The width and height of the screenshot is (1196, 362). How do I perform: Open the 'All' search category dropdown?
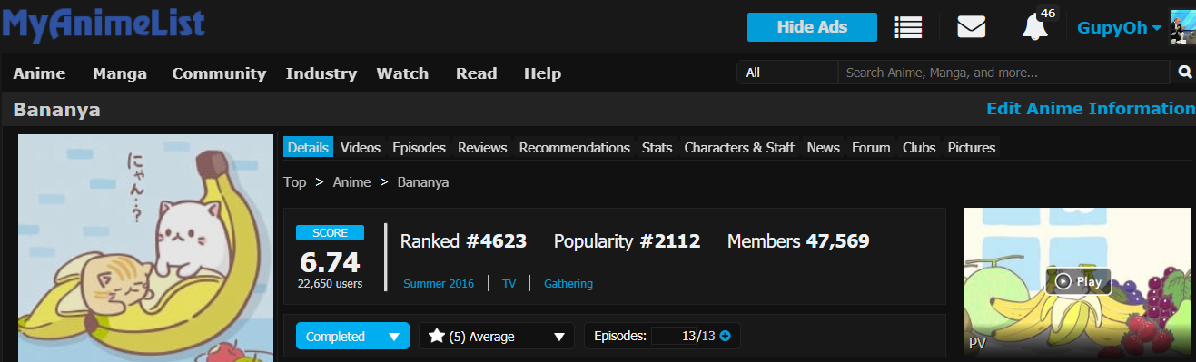point(787,73)
